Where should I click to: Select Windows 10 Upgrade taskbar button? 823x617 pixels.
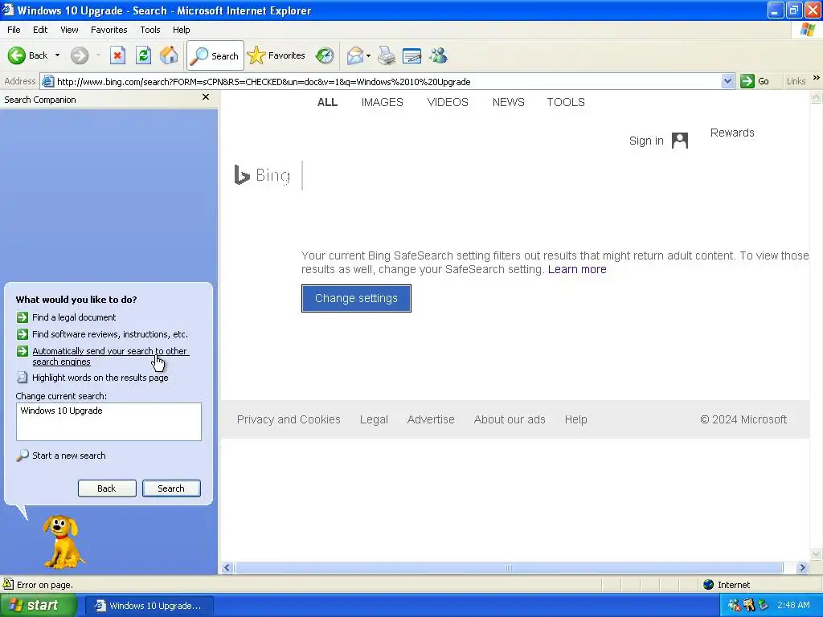149,606
